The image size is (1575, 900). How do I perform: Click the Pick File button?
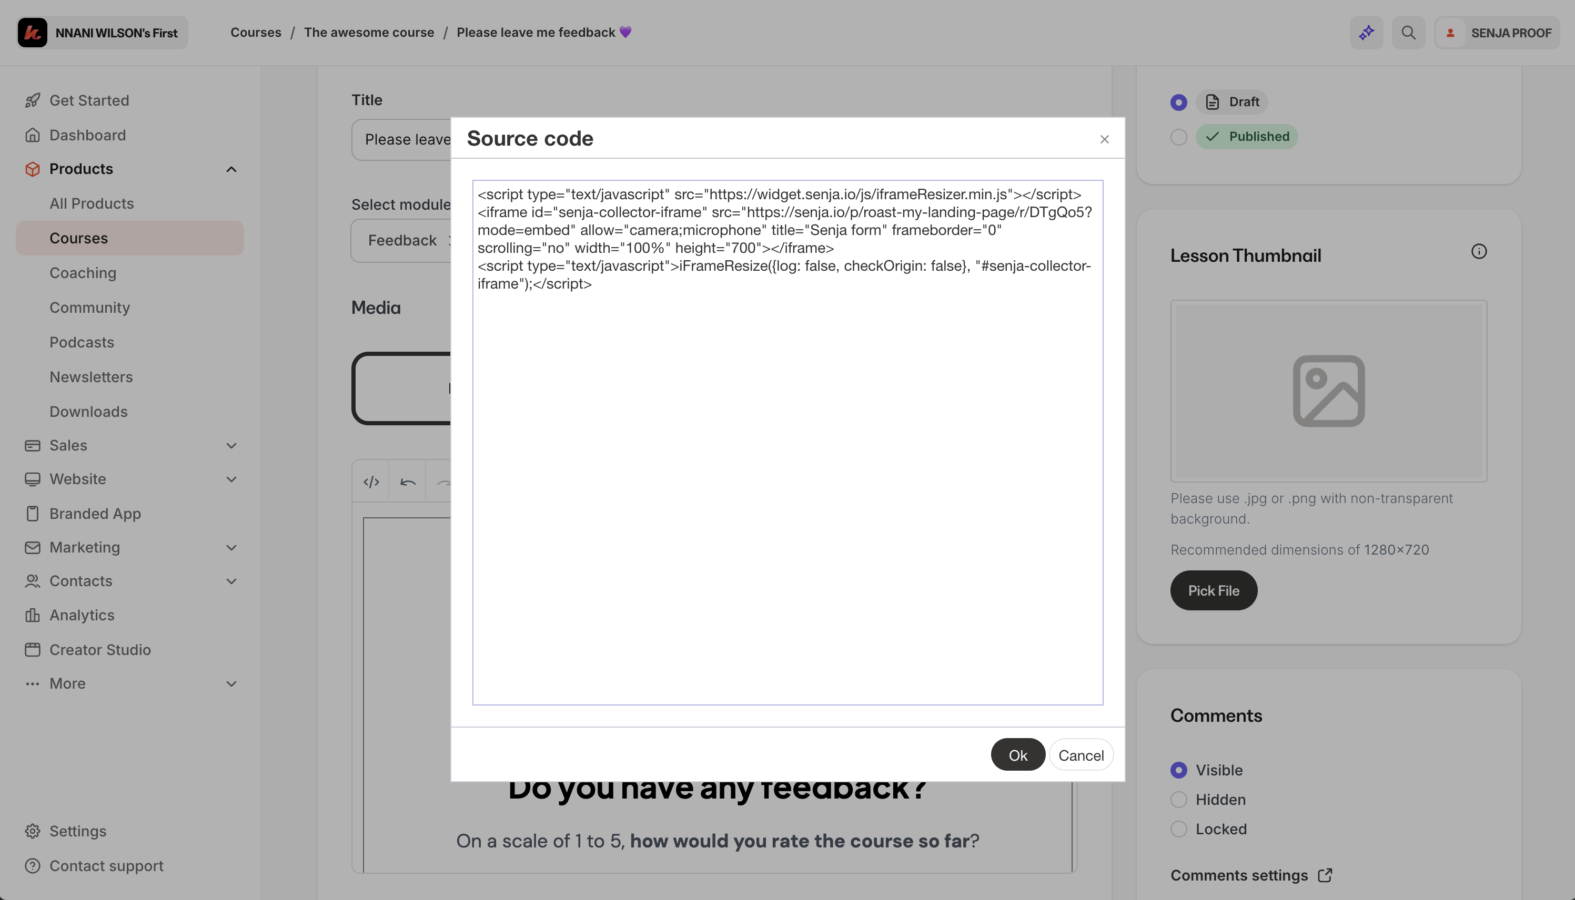(x=1213, y=590)
